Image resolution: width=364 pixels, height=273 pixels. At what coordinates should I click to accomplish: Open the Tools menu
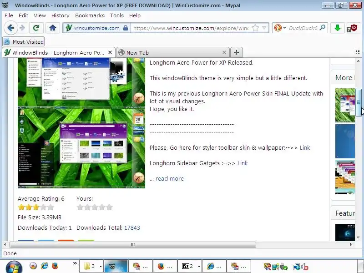coord(117,15)
